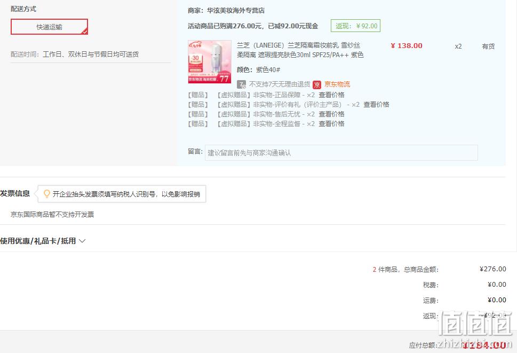Click 京东国际商品暂不支持开发票 notice

point(52,215)
